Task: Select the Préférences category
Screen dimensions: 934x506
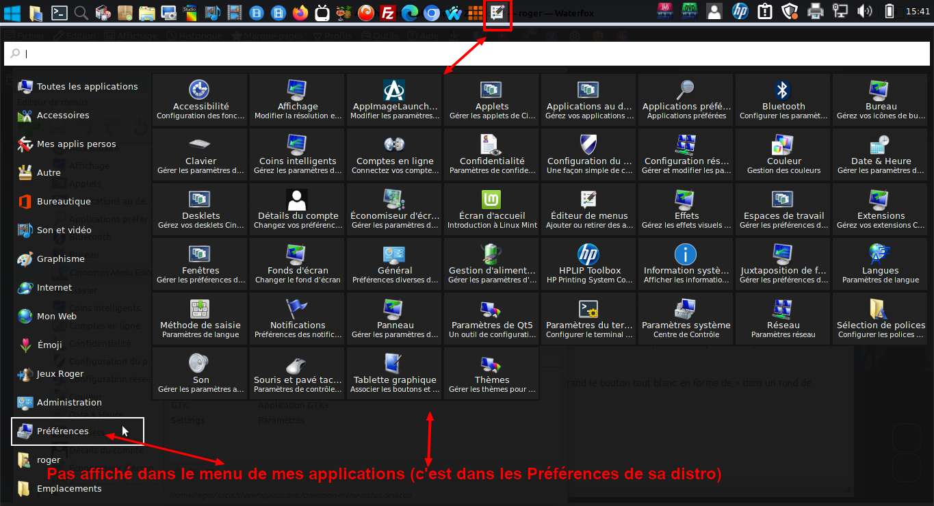Action: click(x=62, y=431)
